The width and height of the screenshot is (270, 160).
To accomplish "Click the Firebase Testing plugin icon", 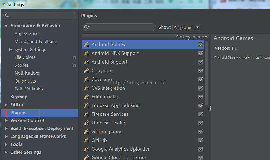I will [86, 123].
